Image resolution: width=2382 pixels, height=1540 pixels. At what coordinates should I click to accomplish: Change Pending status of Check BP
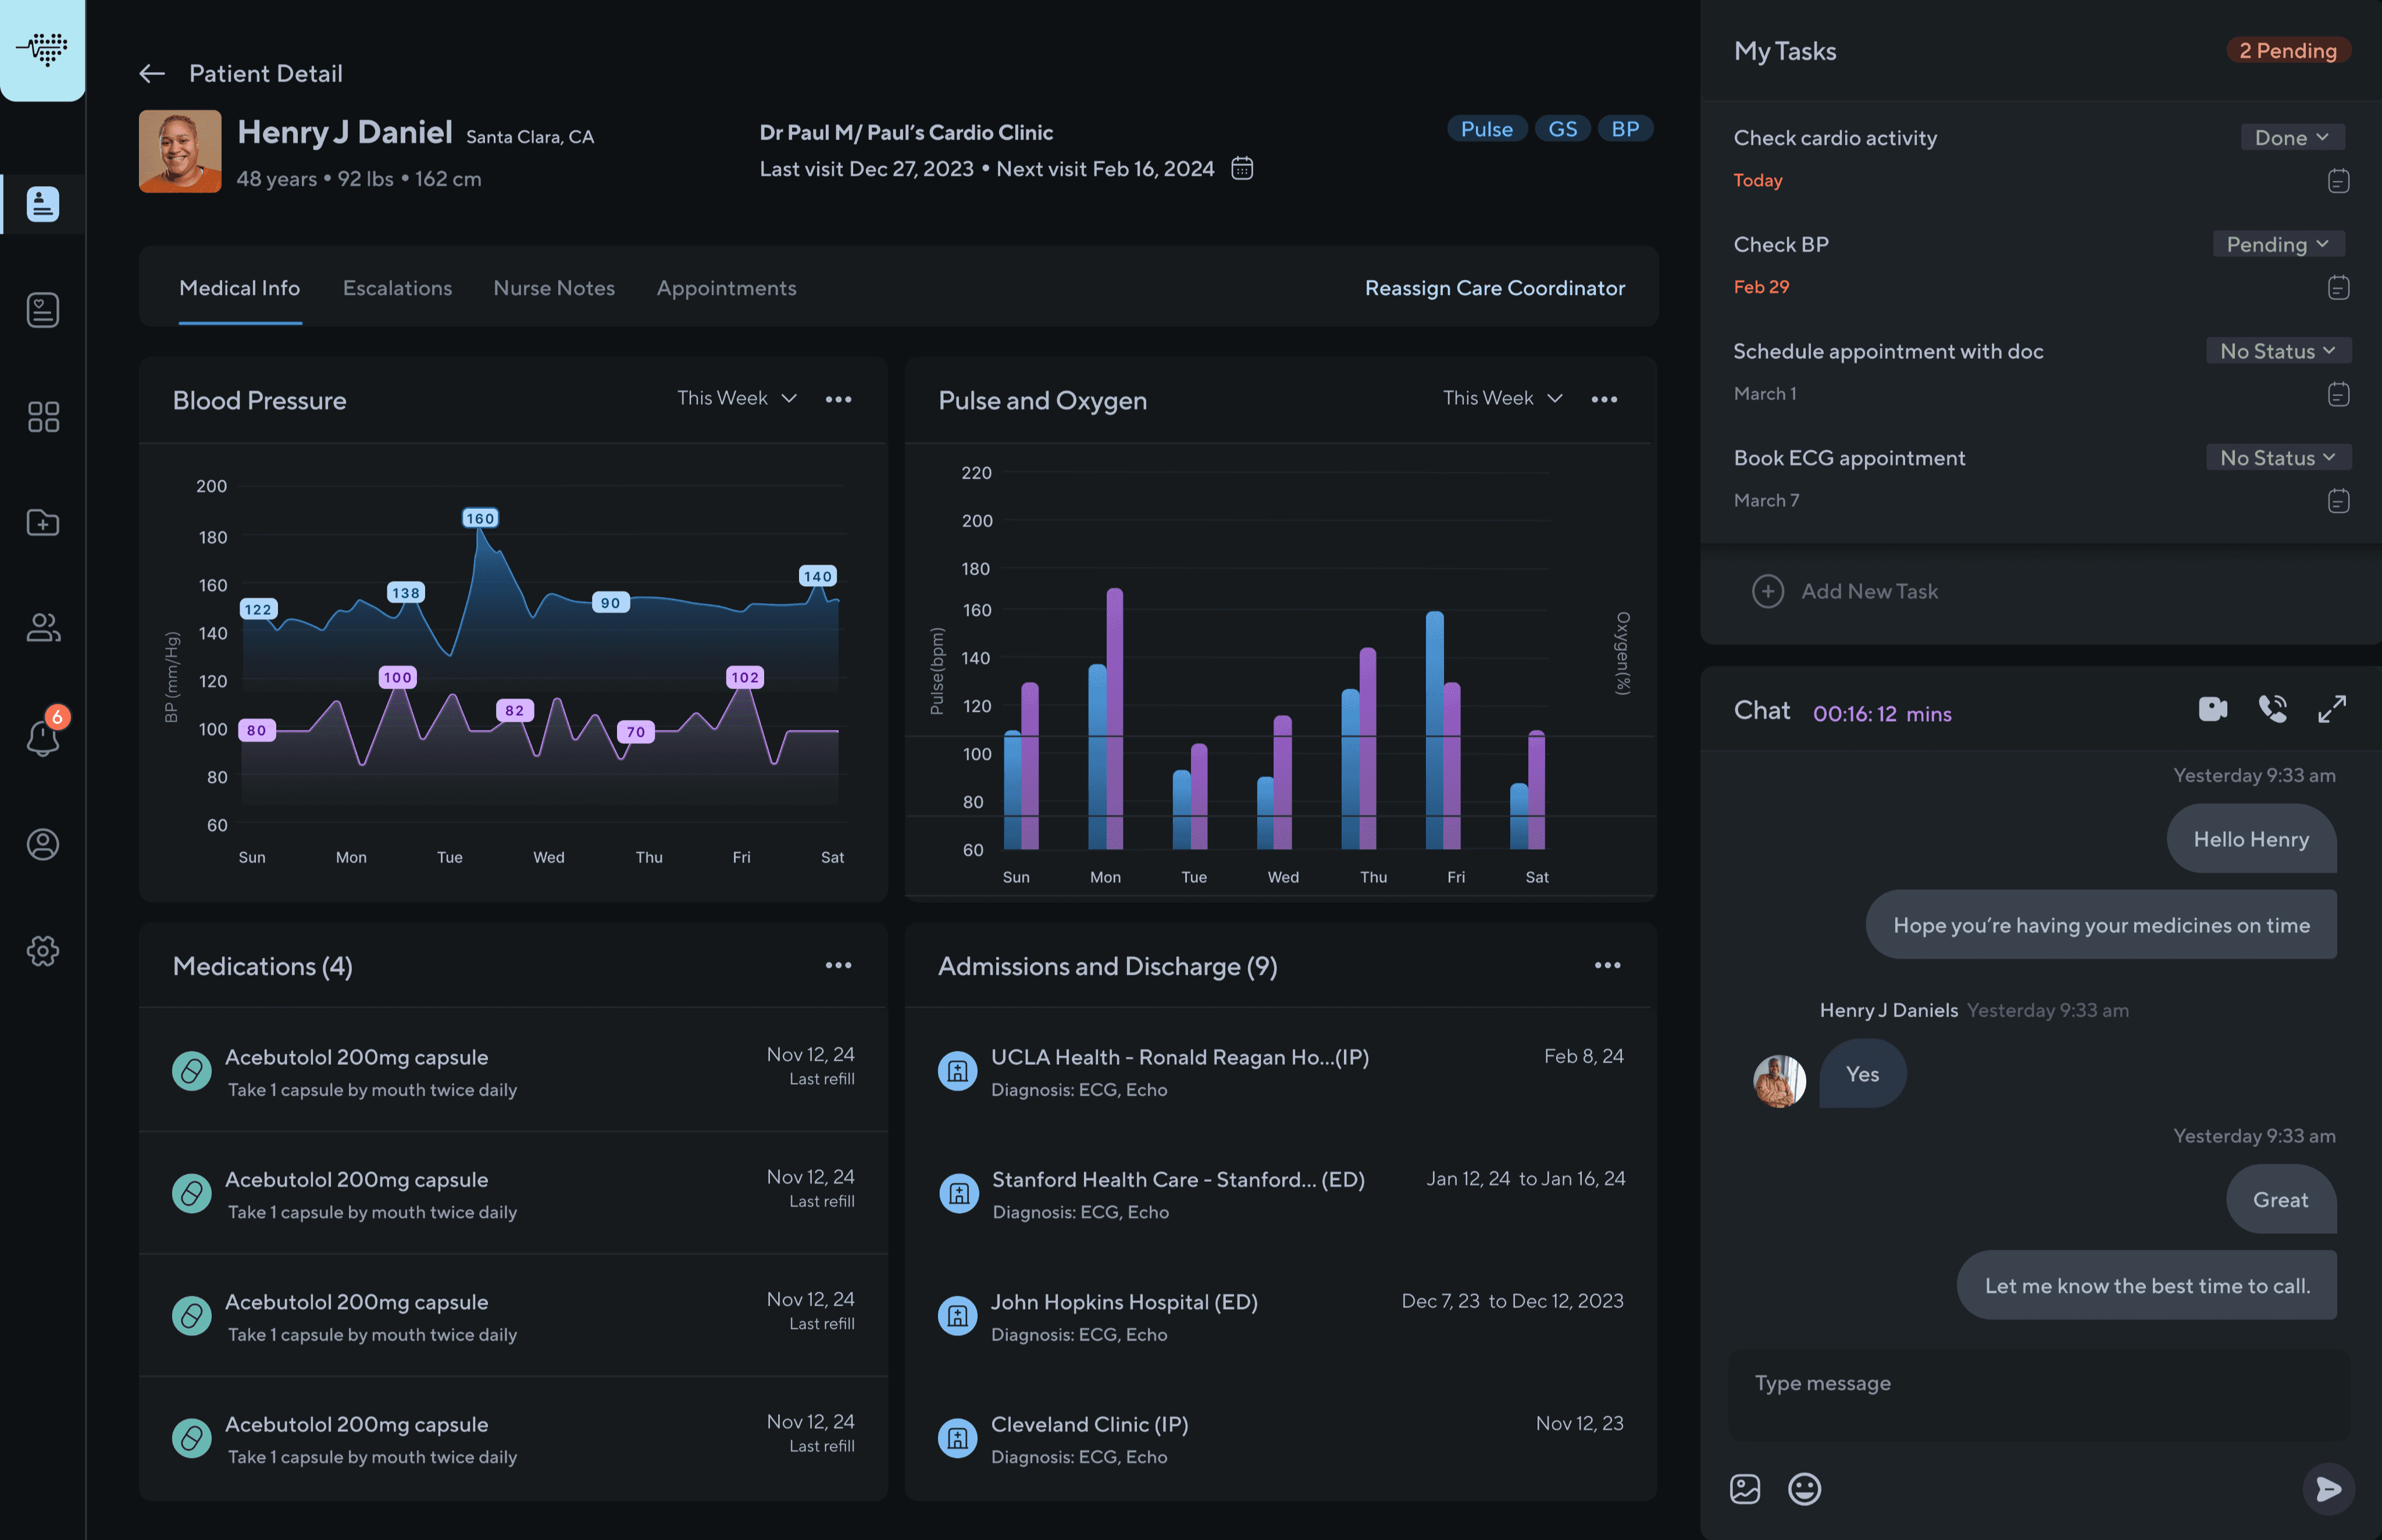2278,244
